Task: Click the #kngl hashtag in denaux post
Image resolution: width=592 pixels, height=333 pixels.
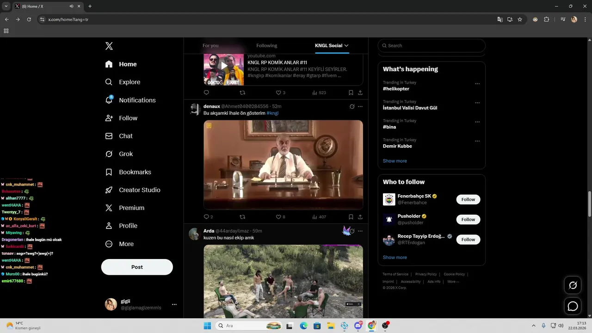Action: click(x=272, y=113)
